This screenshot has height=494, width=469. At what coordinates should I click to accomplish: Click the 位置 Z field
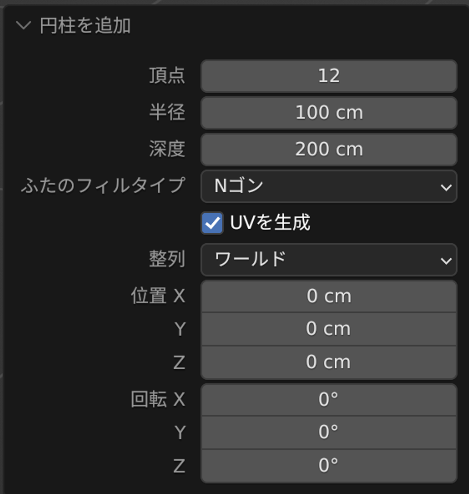click(x=329, y=362)
